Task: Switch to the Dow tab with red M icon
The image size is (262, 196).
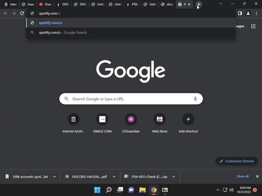Action: [x=46, y=4]
